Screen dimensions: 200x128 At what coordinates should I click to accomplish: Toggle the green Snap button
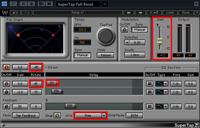[57, 116]
